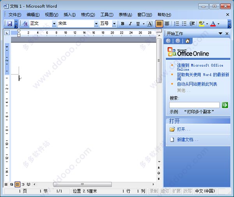Open the 插入(I) menu
Screen dimensions: 234x197
(69, 15)
